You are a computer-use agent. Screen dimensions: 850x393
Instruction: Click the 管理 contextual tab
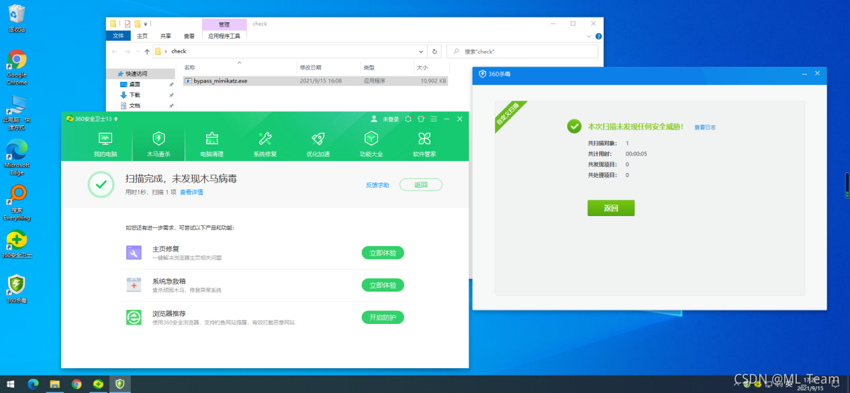tap(224, 24)
